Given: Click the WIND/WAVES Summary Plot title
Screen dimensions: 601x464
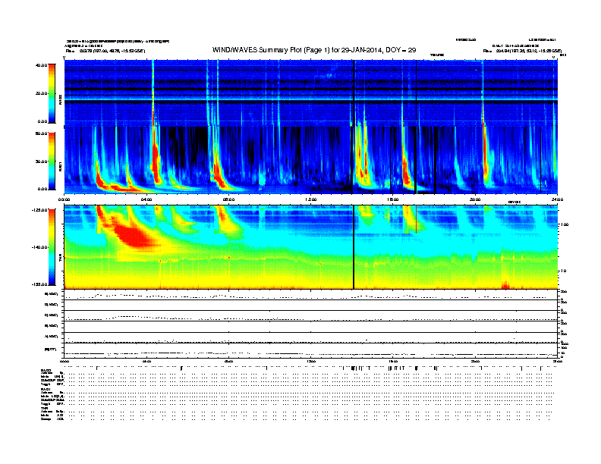Looking at the screenshot, I should click(314, 50).
